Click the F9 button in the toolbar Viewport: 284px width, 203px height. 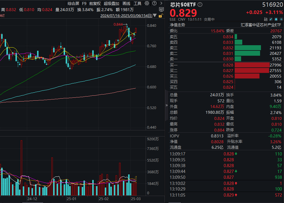click(x=84, y=3)
